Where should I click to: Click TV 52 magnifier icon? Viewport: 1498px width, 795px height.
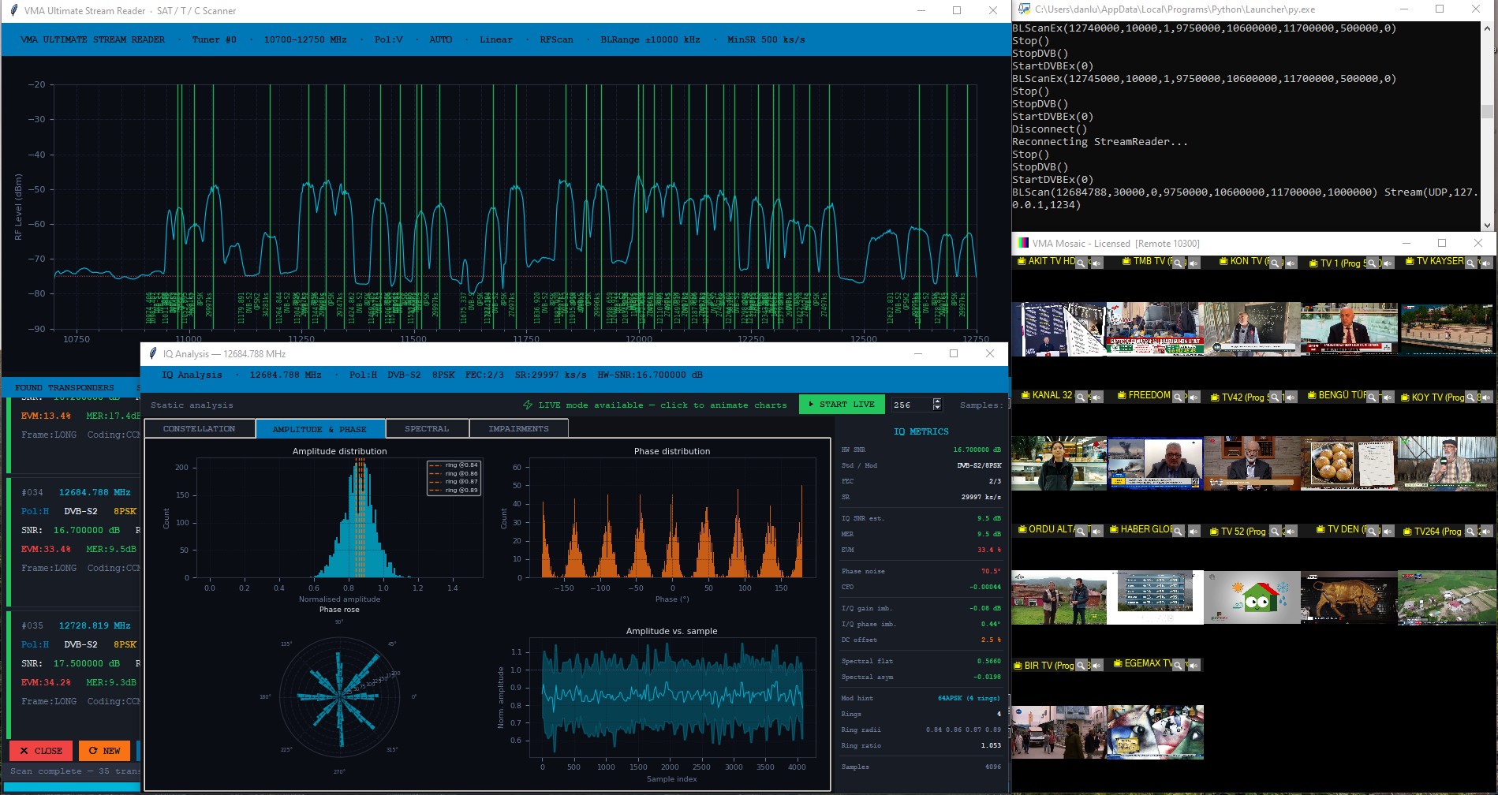coord(1276,531)
